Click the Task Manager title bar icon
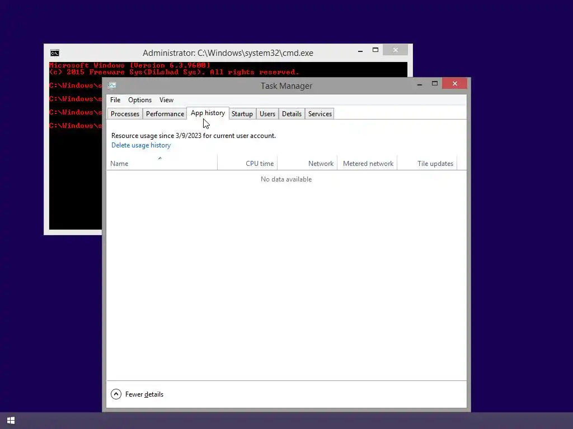 (x=112, y=85)
